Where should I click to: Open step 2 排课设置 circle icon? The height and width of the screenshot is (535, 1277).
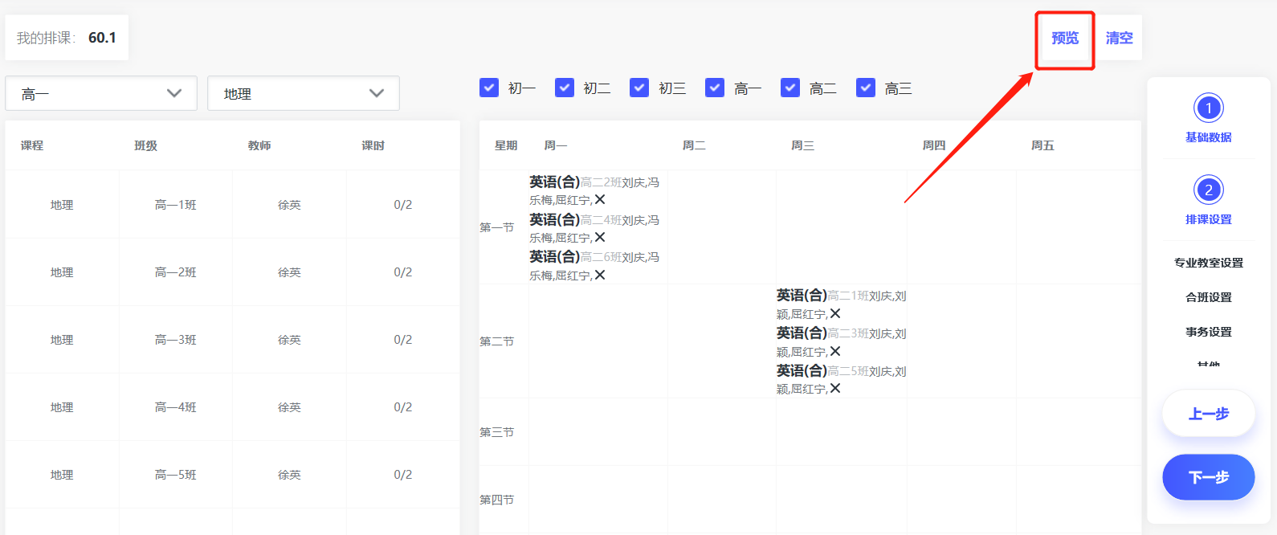click(1209, 190)
